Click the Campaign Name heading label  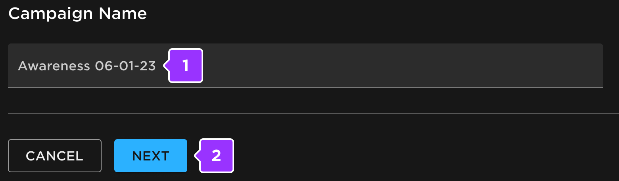(x=77, y=14)
